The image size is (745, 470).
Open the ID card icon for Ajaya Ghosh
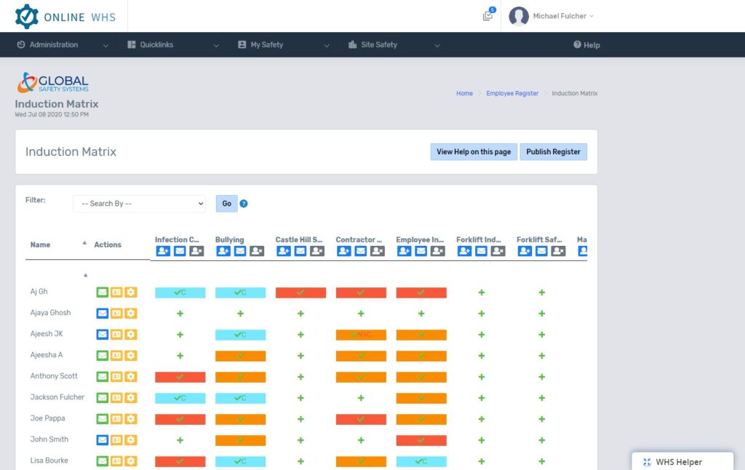116,314
